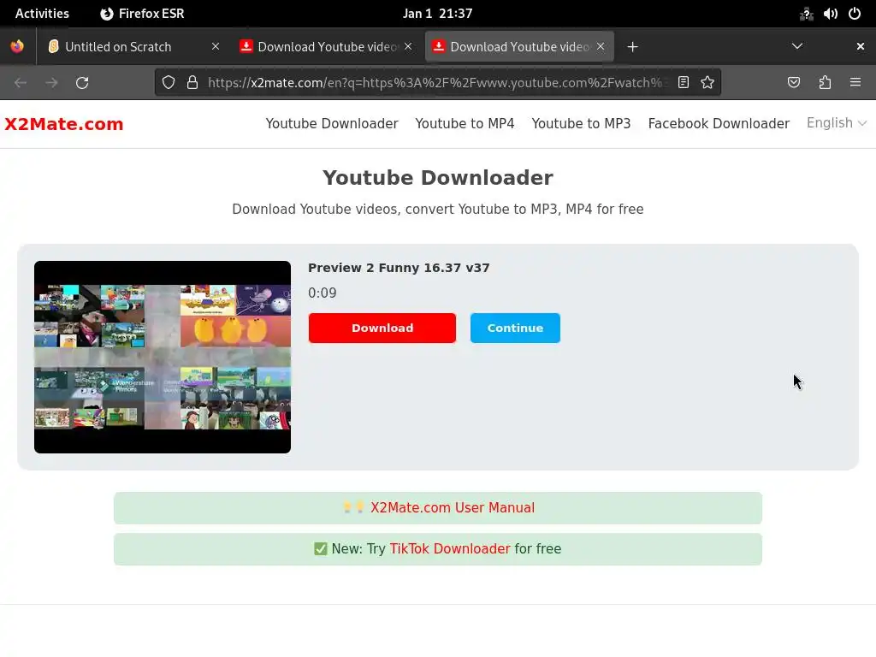Open the English language dropdown

[x=837, y=123]
